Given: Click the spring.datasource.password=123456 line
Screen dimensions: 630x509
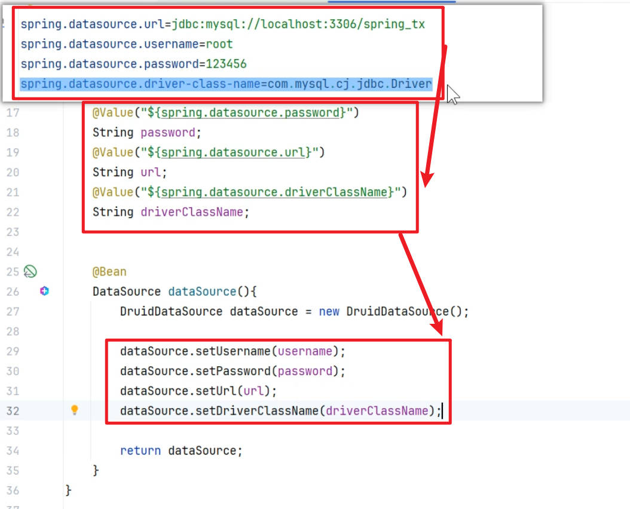Looking at the screenshot, I should point(133,64).
